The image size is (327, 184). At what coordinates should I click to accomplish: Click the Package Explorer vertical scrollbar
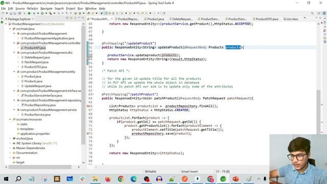click(x=83, y=85)
